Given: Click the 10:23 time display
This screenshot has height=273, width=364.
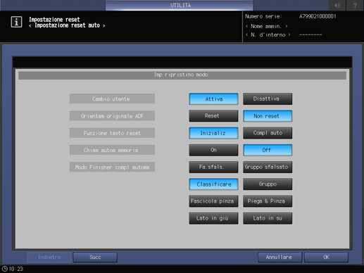Looking at the screenshot, I should click(16, 269).
